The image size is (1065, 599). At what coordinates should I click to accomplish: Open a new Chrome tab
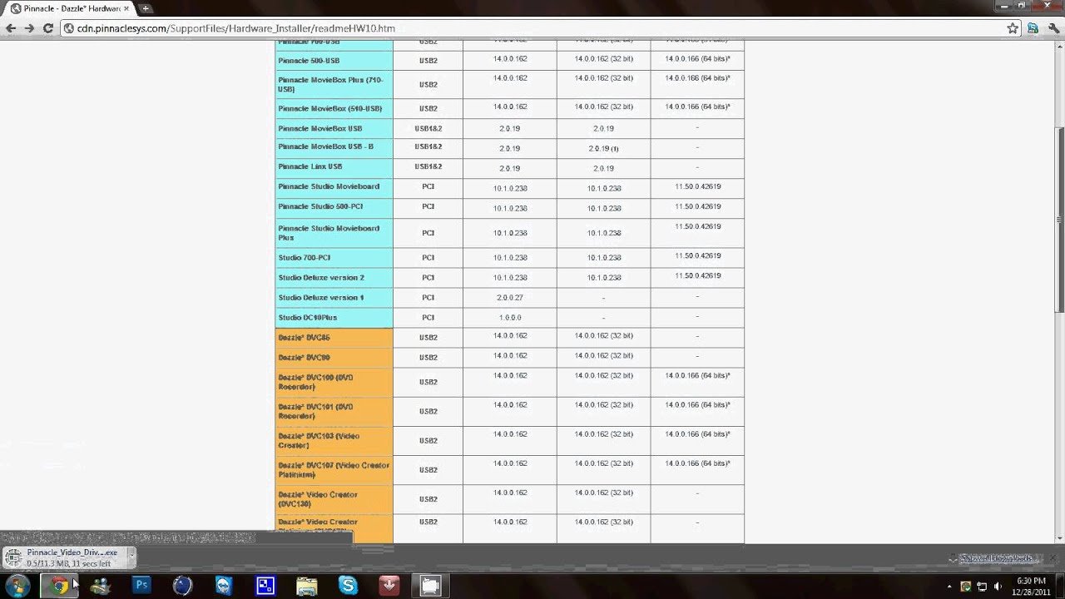coord(146,8)
